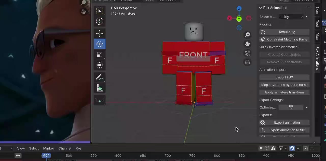The image size is (326, 161).
Task: Toggle Show Hidden in timeline header
Action: (267, 148)
